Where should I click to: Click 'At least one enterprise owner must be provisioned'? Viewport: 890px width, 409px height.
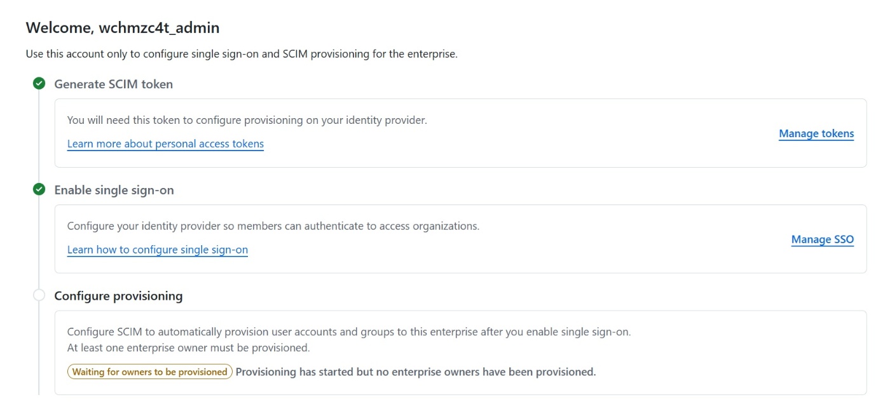pyautogui.click(x=189, y=348)
